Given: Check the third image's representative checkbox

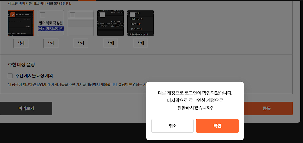Looking at the screenshot, I should click(73, 15).
